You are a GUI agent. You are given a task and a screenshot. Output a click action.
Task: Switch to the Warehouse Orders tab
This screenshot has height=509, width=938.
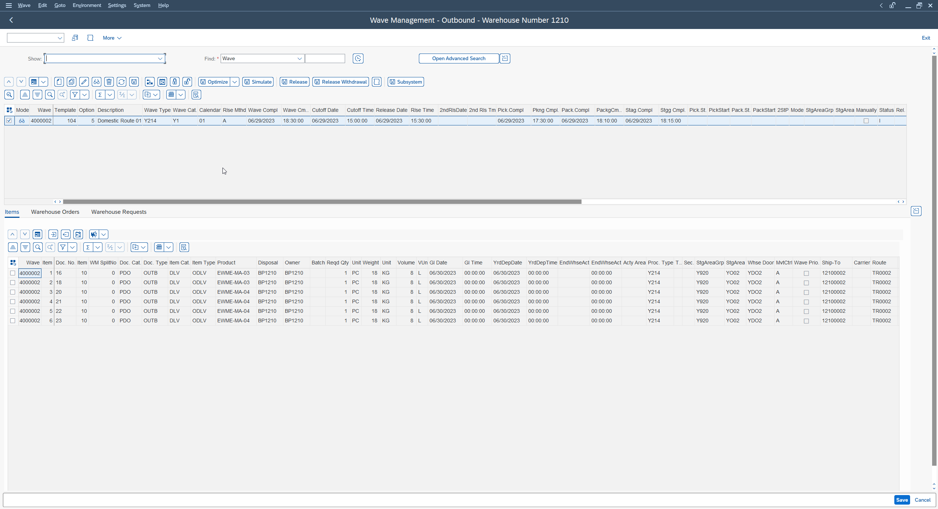click(x=55, y=212)
